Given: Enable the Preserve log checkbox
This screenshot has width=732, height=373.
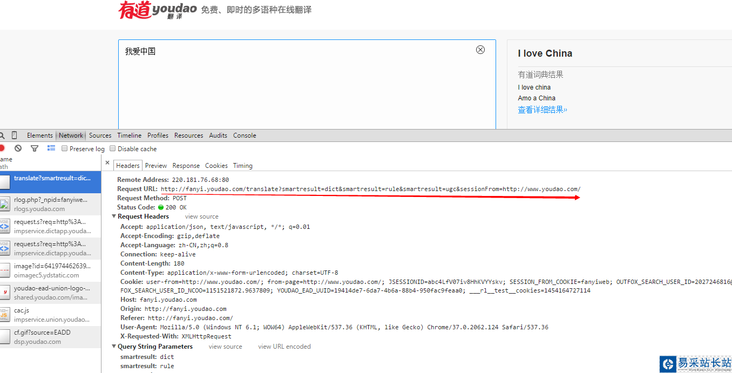Looking at the screenshot, I should tap(65, 148).
